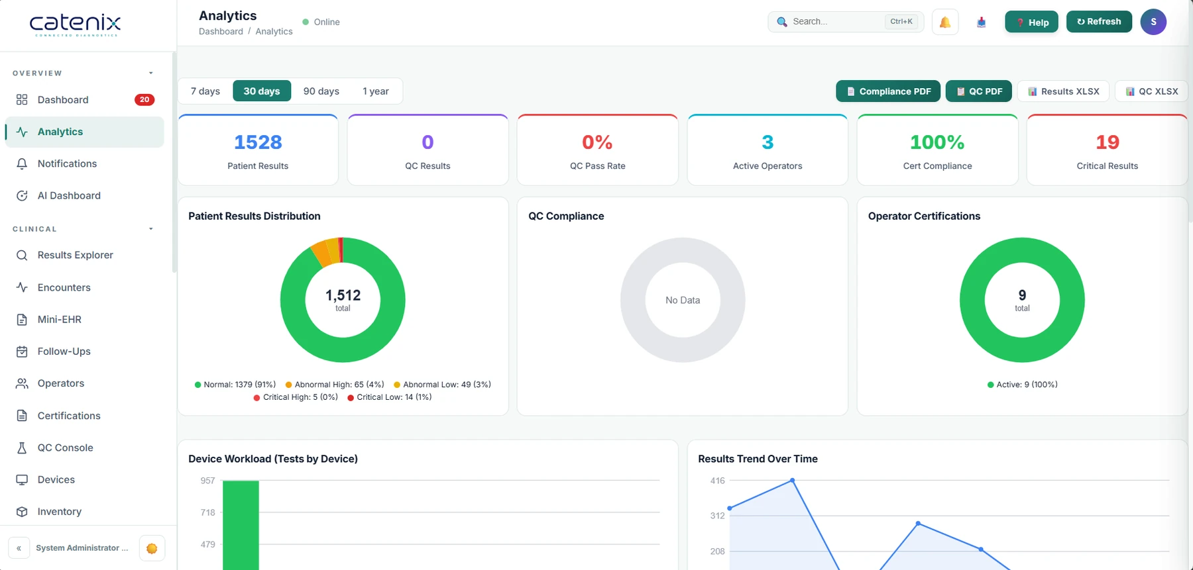
Task: Select the 7 days range
Action: 205,91
